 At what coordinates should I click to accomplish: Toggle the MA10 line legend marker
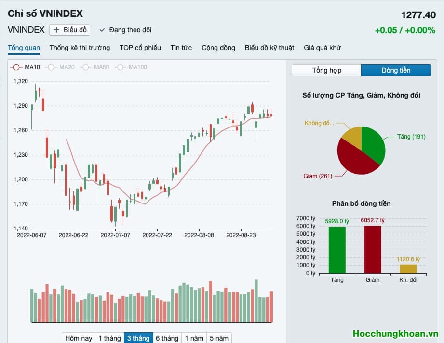pyautogui.click(x=16, y=67)
